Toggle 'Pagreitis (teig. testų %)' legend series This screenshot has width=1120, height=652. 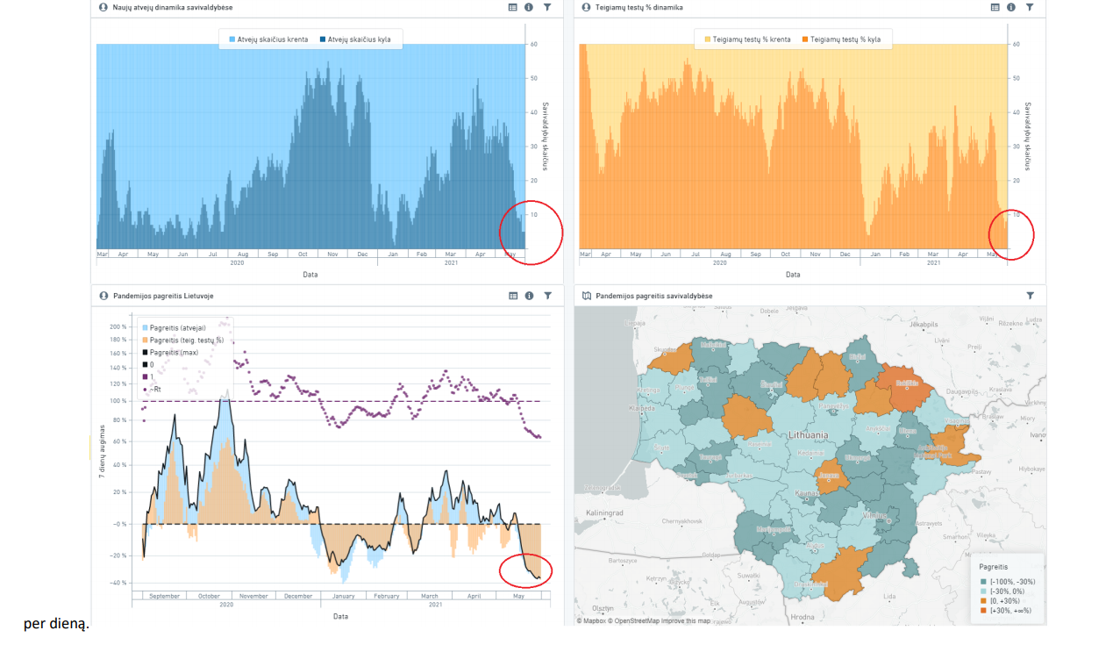[182, 340]
